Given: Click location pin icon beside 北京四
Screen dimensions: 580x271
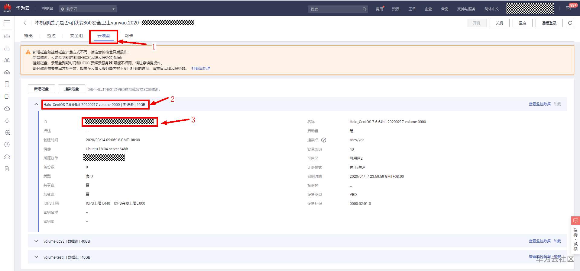Looking at the screenshot, I should click(x=63, y=9).
